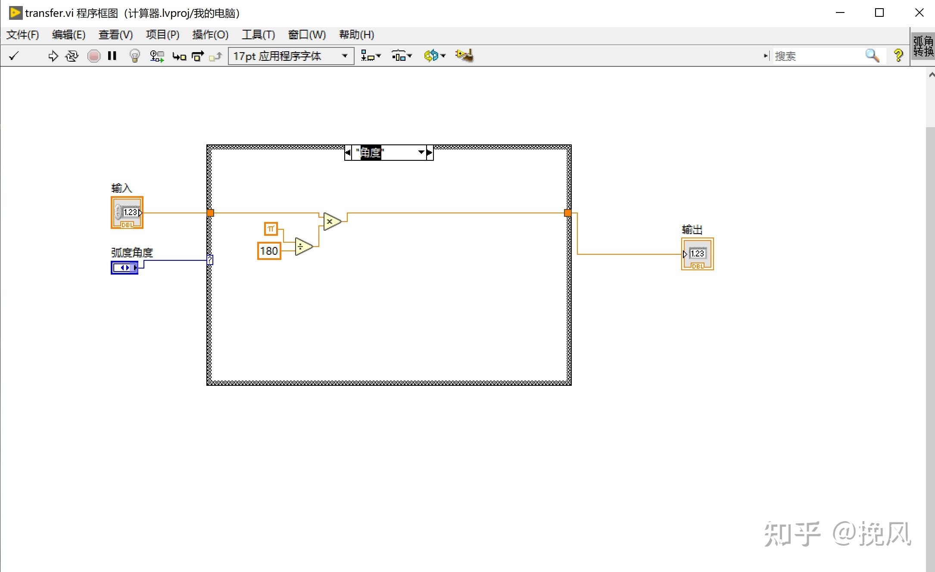Click the Run arrow button
Viewport: 935px width, 572px height.
tap(53, 56)
